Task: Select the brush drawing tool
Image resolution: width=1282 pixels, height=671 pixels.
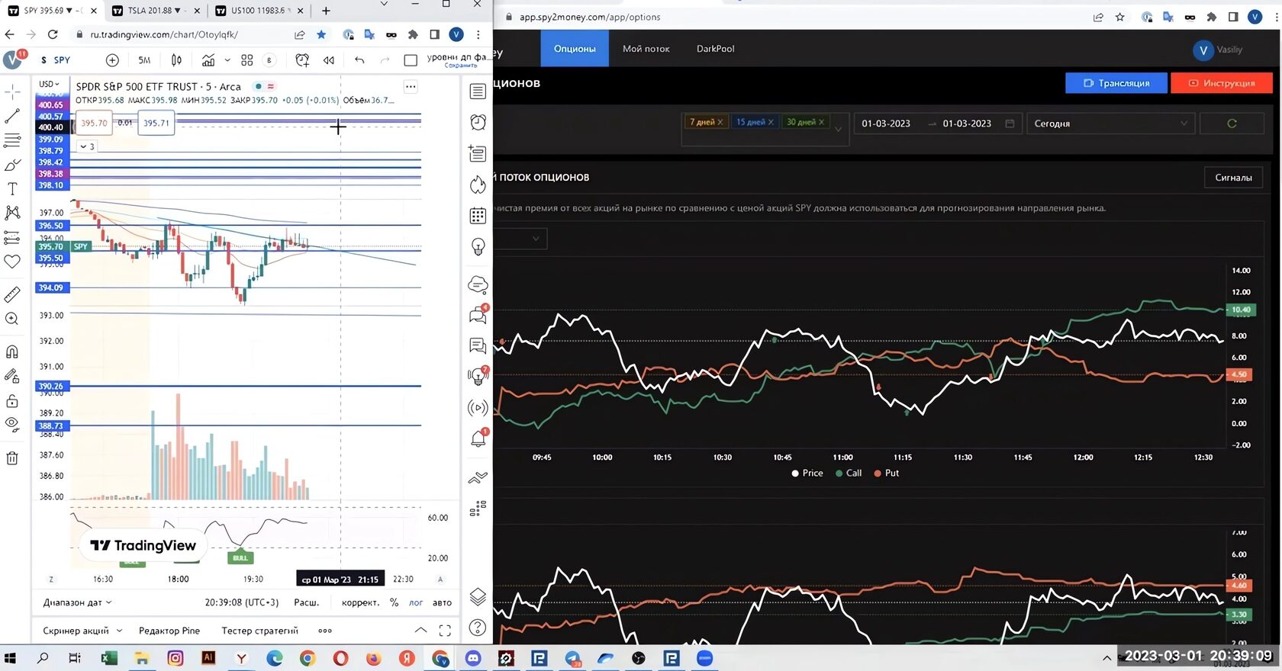Action: [x=12, y=165]
